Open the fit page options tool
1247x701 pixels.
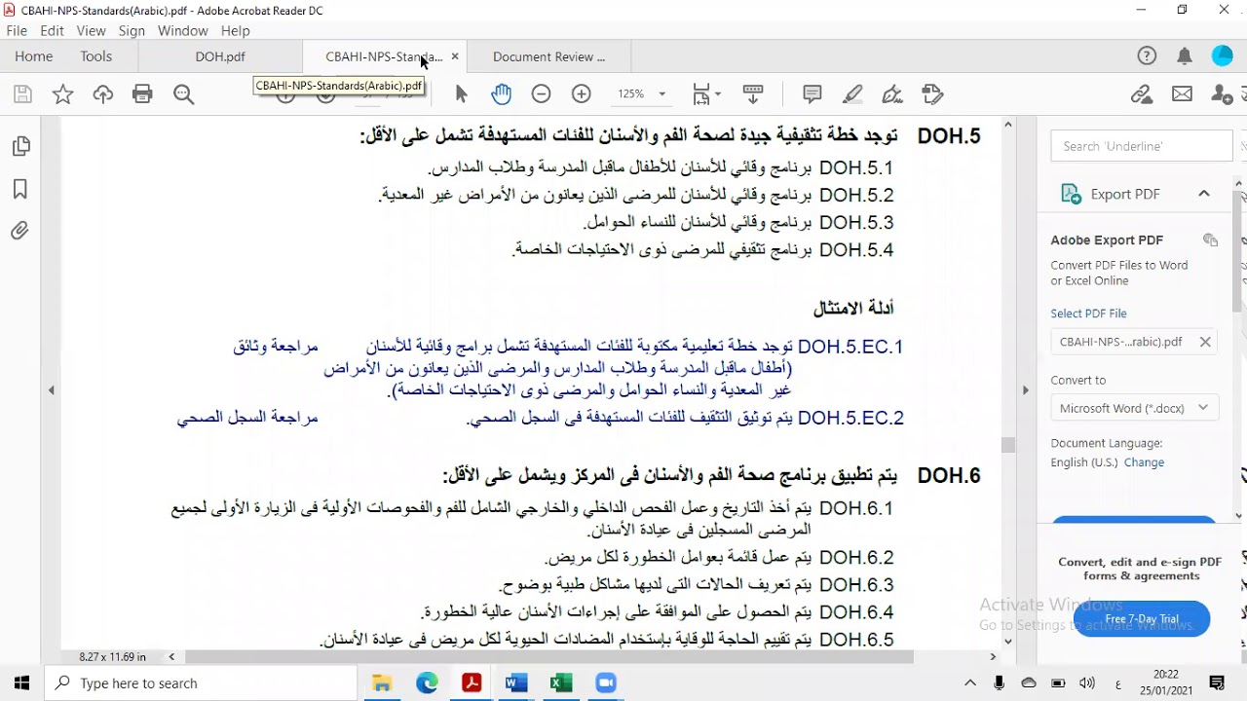coord(706,94)
